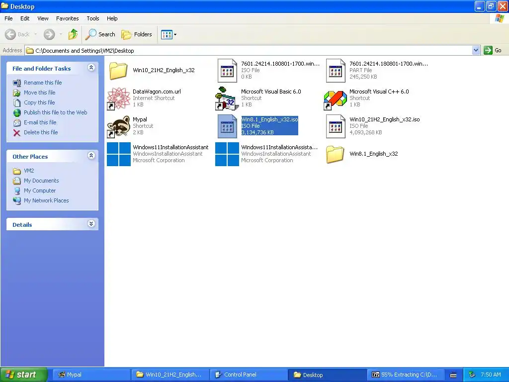Image resolution: width=509 pixels, height=382 pixels.
Task: Open the Back history dropdown arrow
Action: tap(35, 34)
